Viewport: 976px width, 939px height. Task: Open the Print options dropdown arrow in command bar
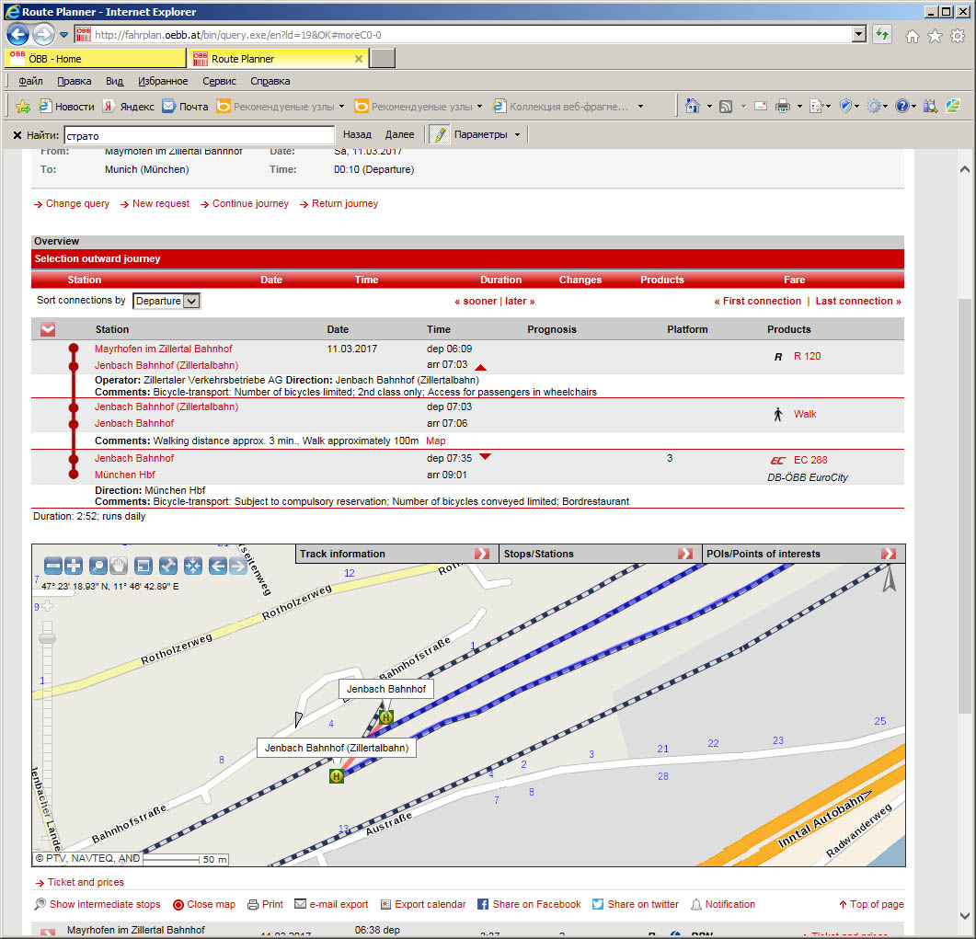click(x=799, y=107)
